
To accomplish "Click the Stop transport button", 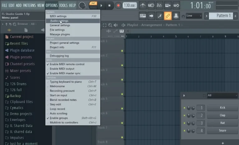I will coord(109,6).
